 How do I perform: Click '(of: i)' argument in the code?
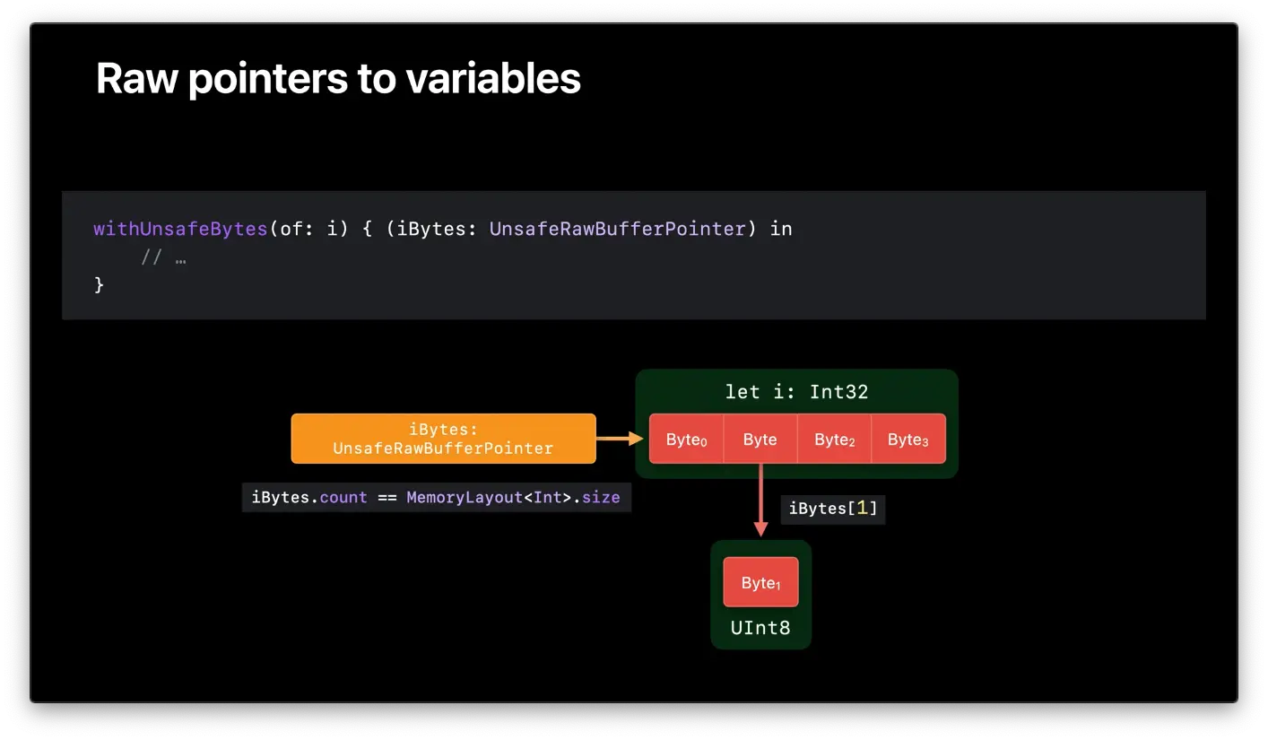(308, 229)
